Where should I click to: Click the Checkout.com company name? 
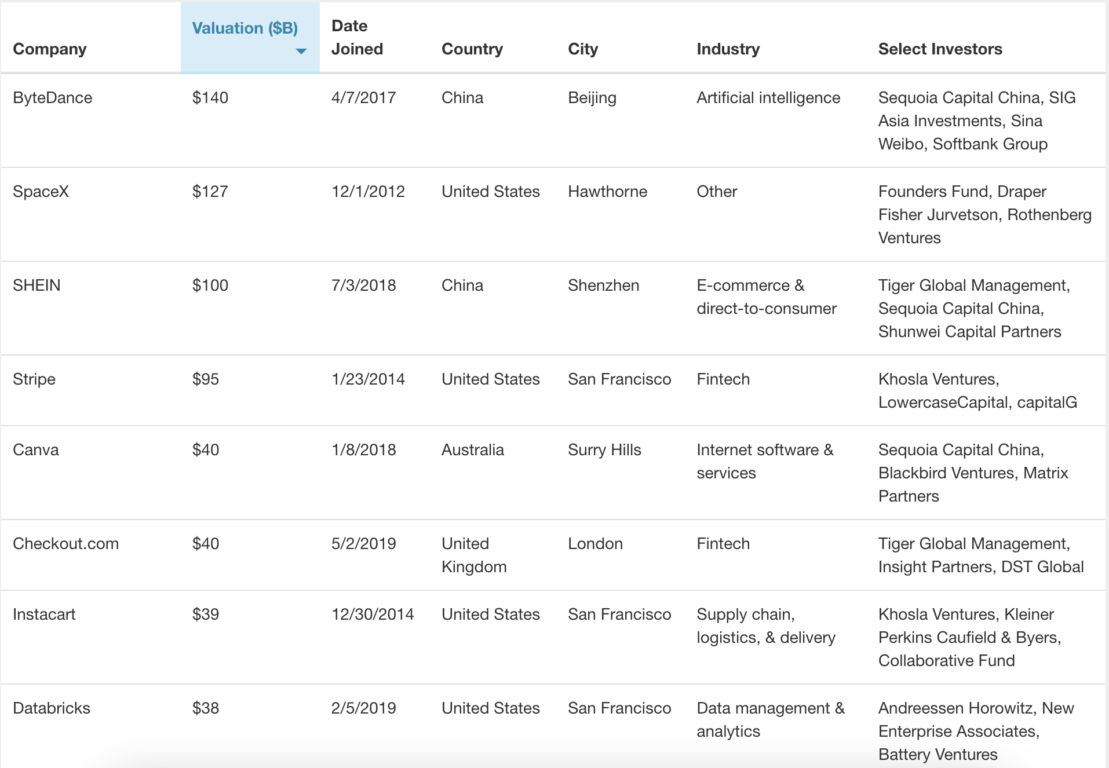(x=65, y=544)
